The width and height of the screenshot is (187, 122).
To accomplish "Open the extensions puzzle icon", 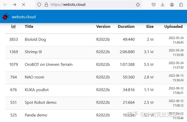I will coord(181,5).
